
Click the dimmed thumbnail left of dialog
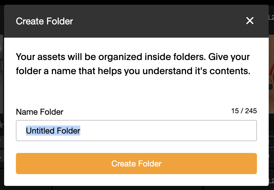click(2, 74)
